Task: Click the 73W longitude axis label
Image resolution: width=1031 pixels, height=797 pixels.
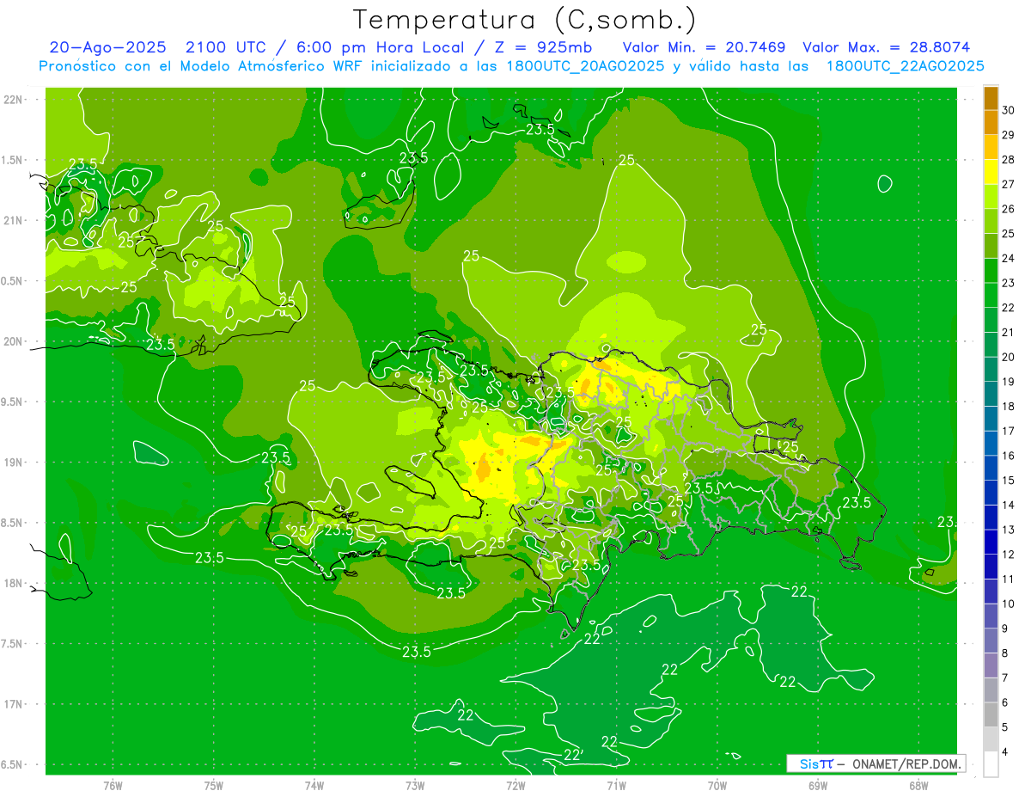Action: pyautogui.click(x=415, y=784)
